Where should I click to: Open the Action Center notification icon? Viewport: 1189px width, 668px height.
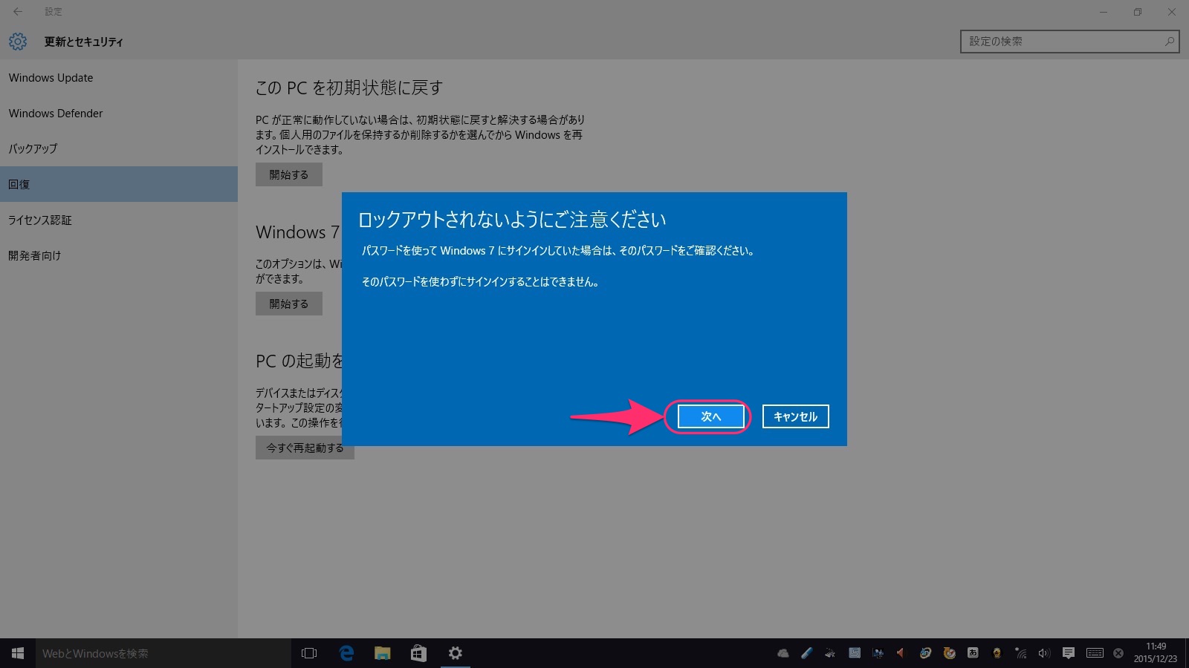tap(1069, 653)
